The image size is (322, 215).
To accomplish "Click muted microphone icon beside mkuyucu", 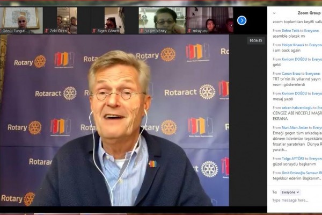I will click(189, 31).
